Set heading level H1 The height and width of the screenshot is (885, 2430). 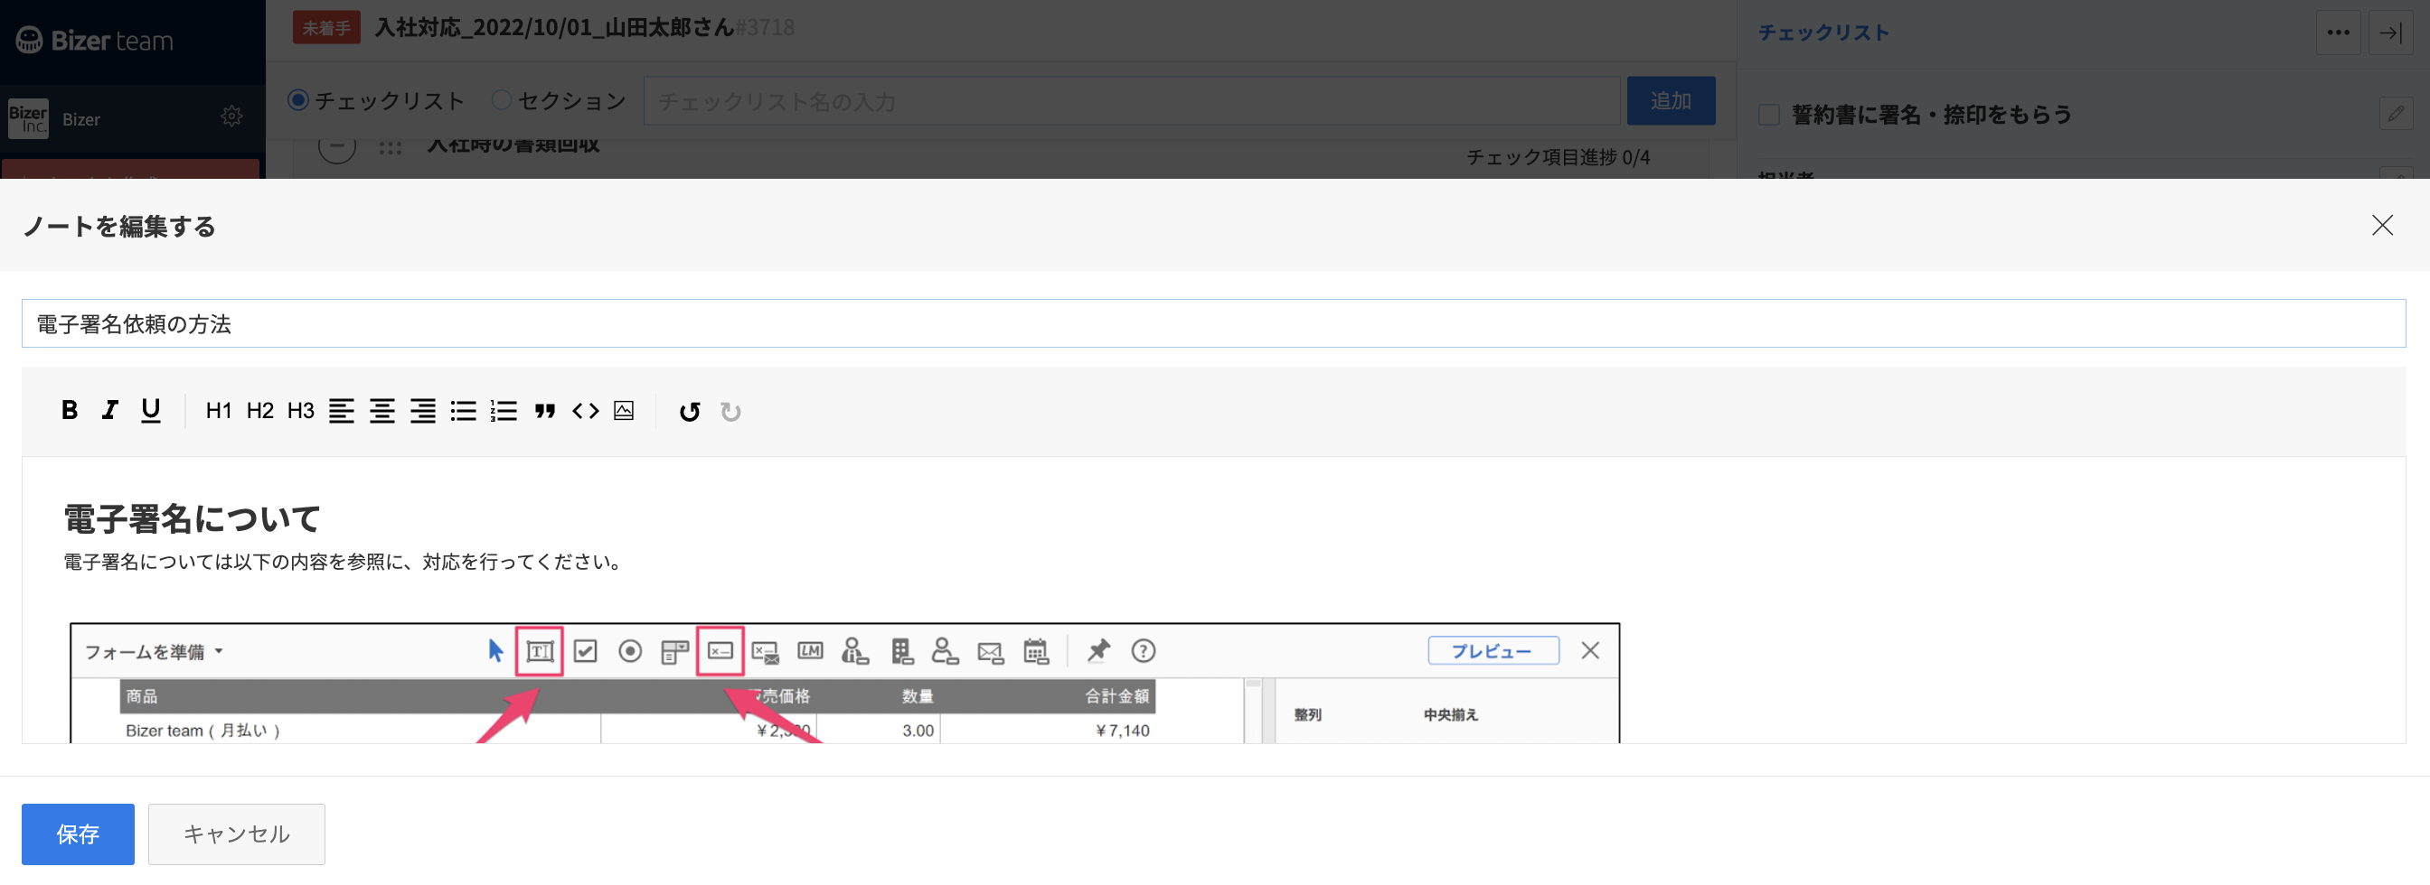point(218,411)
